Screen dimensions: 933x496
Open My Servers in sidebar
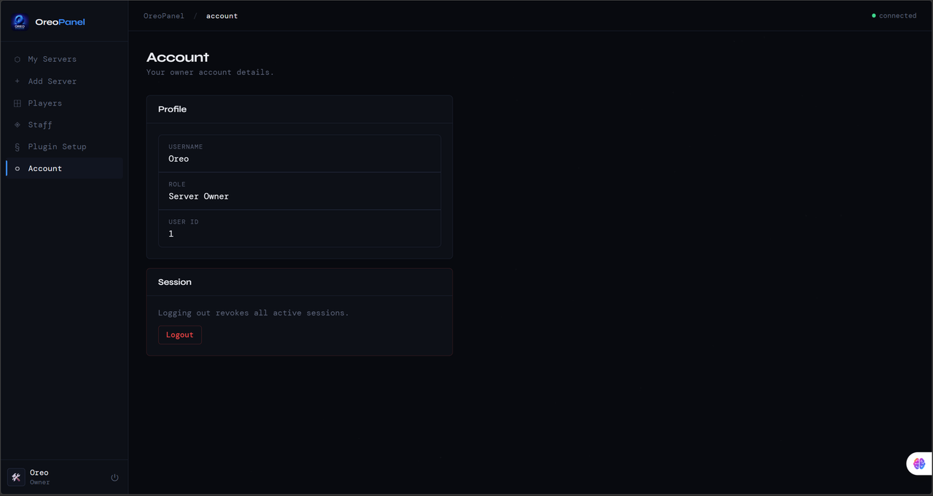click(x=64, y=59)
